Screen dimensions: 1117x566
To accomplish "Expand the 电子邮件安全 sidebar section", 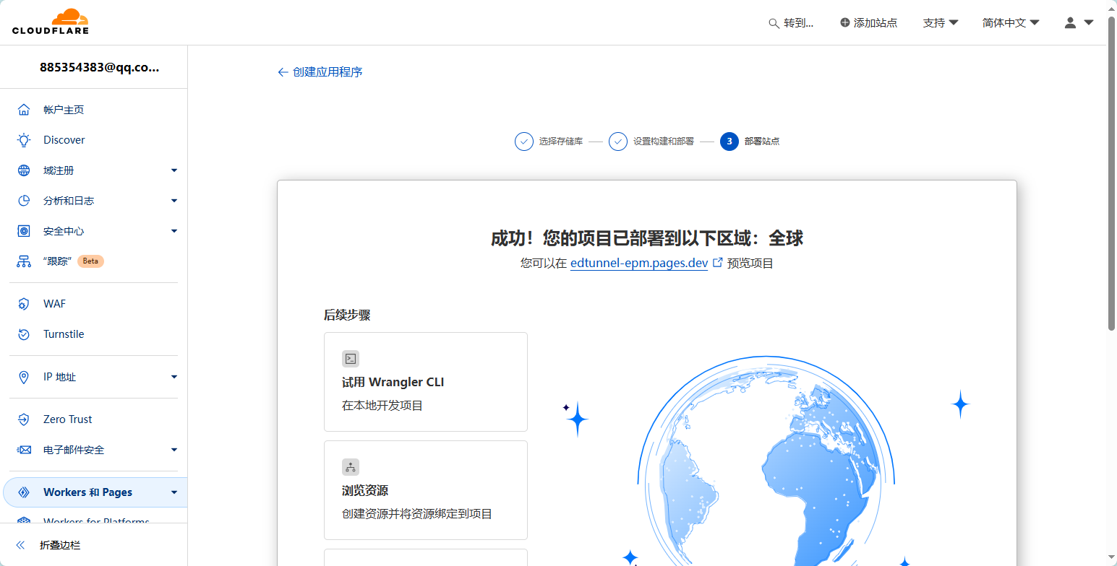I will click(174, 450).
